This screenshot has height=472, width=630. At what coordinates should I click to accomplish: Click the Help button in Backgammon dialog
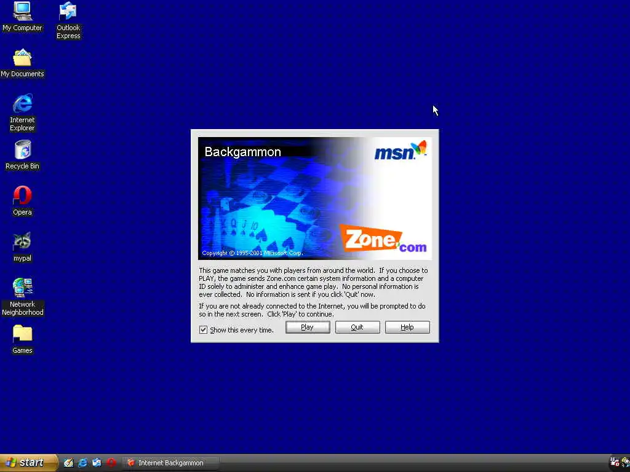pyautogui.click(x=407, y=327)
